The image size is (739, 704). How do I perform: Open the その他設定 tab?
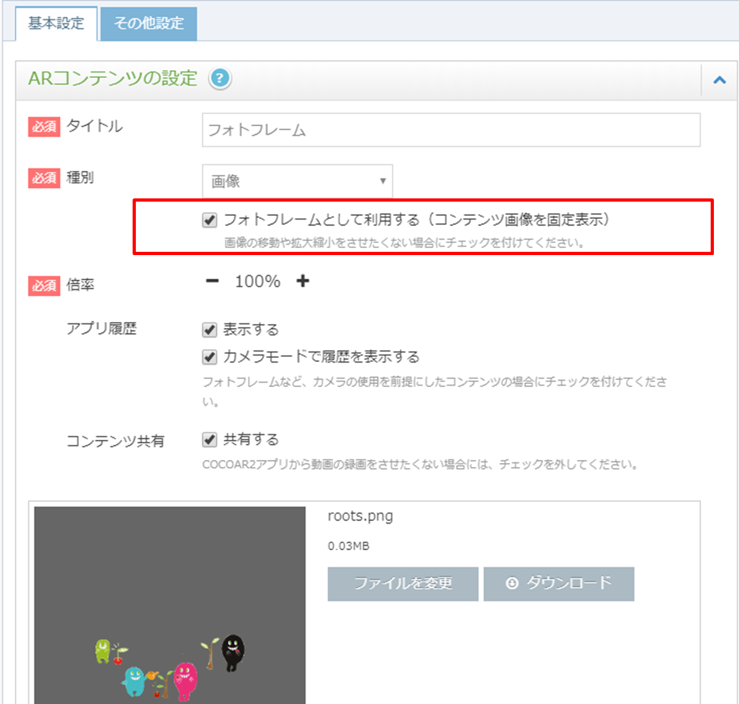[x=149, y=24]
